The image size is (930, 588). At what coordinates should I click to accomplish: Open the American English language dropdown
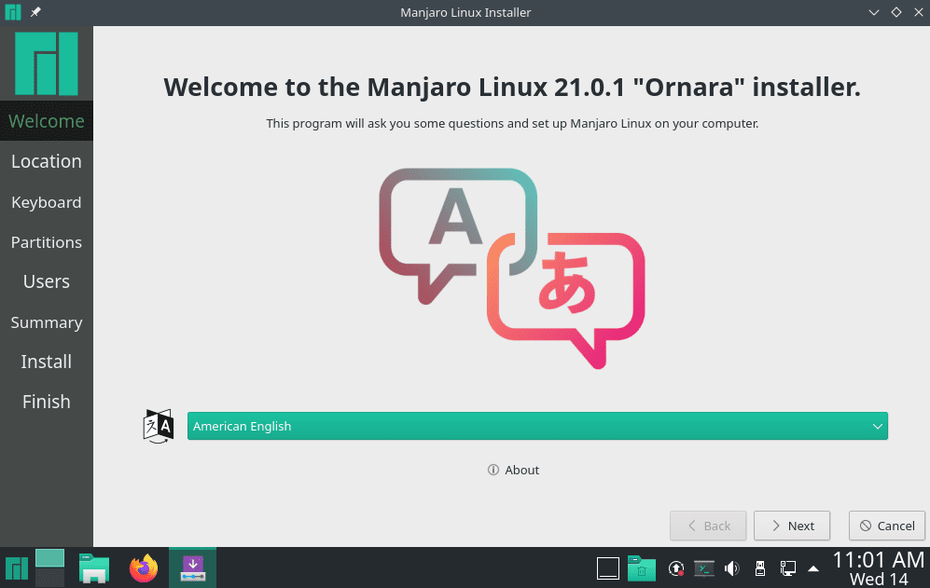pyautogui.click(x=537, y=426)
